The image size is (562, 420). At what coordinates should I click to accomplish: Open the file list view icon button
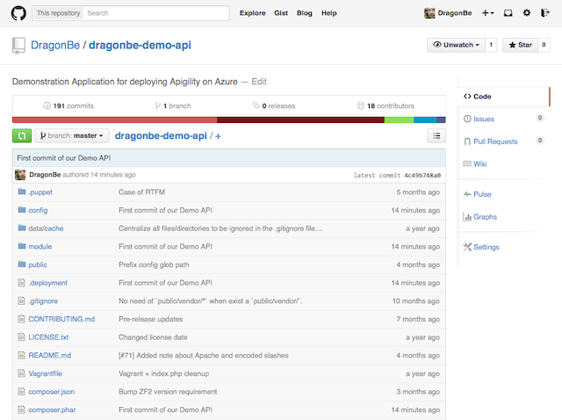[436, 135]
